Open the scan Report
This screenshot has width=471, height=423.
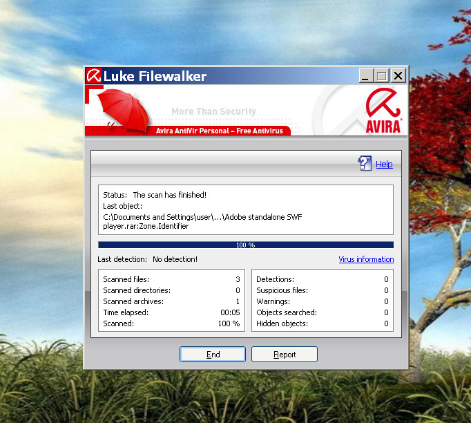pos(285,355)
